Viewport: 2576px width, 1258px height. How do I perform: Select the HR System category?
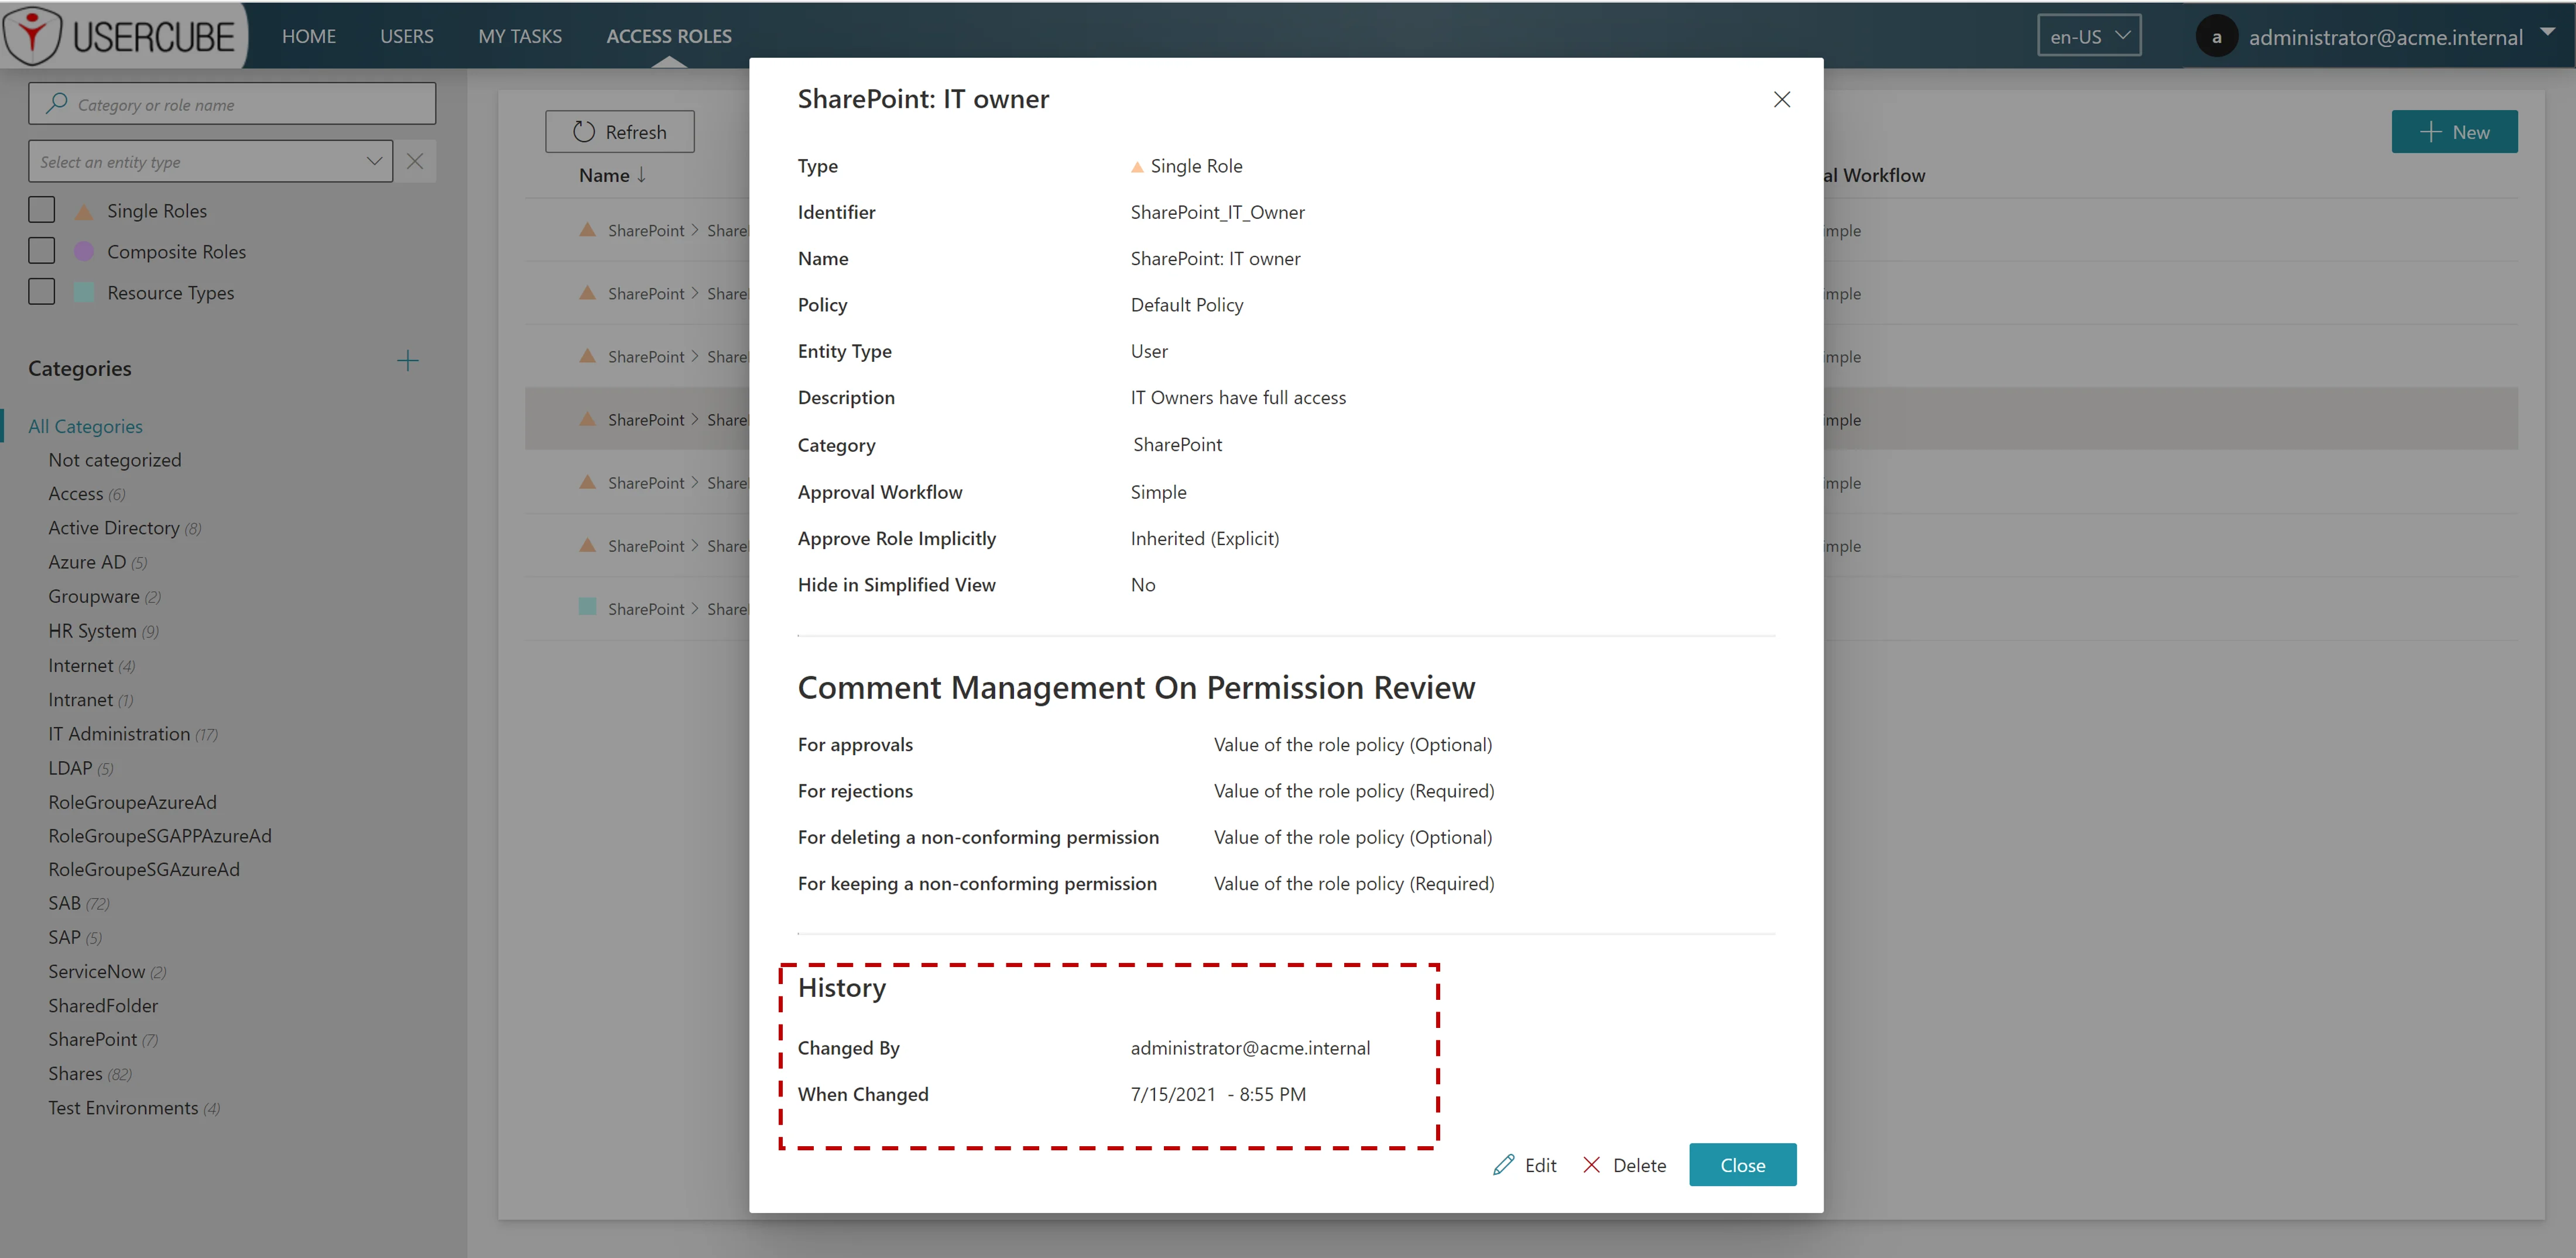click(103, 631)
